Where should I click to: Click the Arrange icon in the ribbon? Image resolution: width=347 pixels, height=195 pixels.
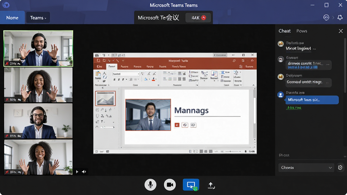pyautogui.click(x=214, y=75)
